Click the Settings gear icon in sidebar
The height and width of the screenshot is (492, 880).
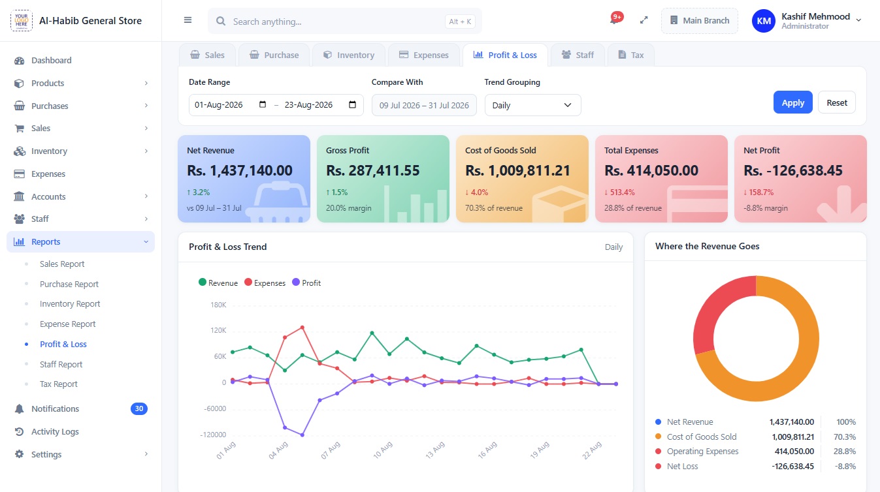19,455
